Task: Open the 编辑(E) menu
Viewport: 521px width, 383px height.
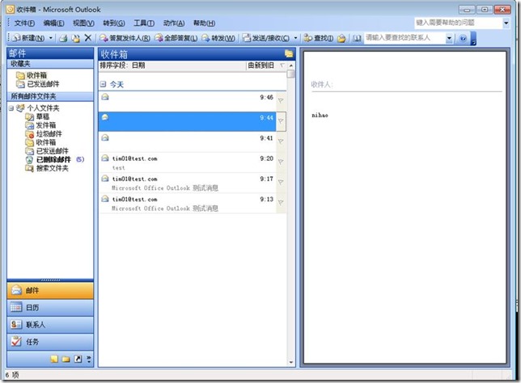Action: (53, 23)
